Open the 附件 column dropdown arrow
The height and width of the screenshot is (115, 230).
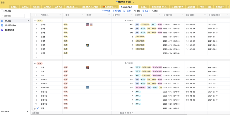(109, 15)
